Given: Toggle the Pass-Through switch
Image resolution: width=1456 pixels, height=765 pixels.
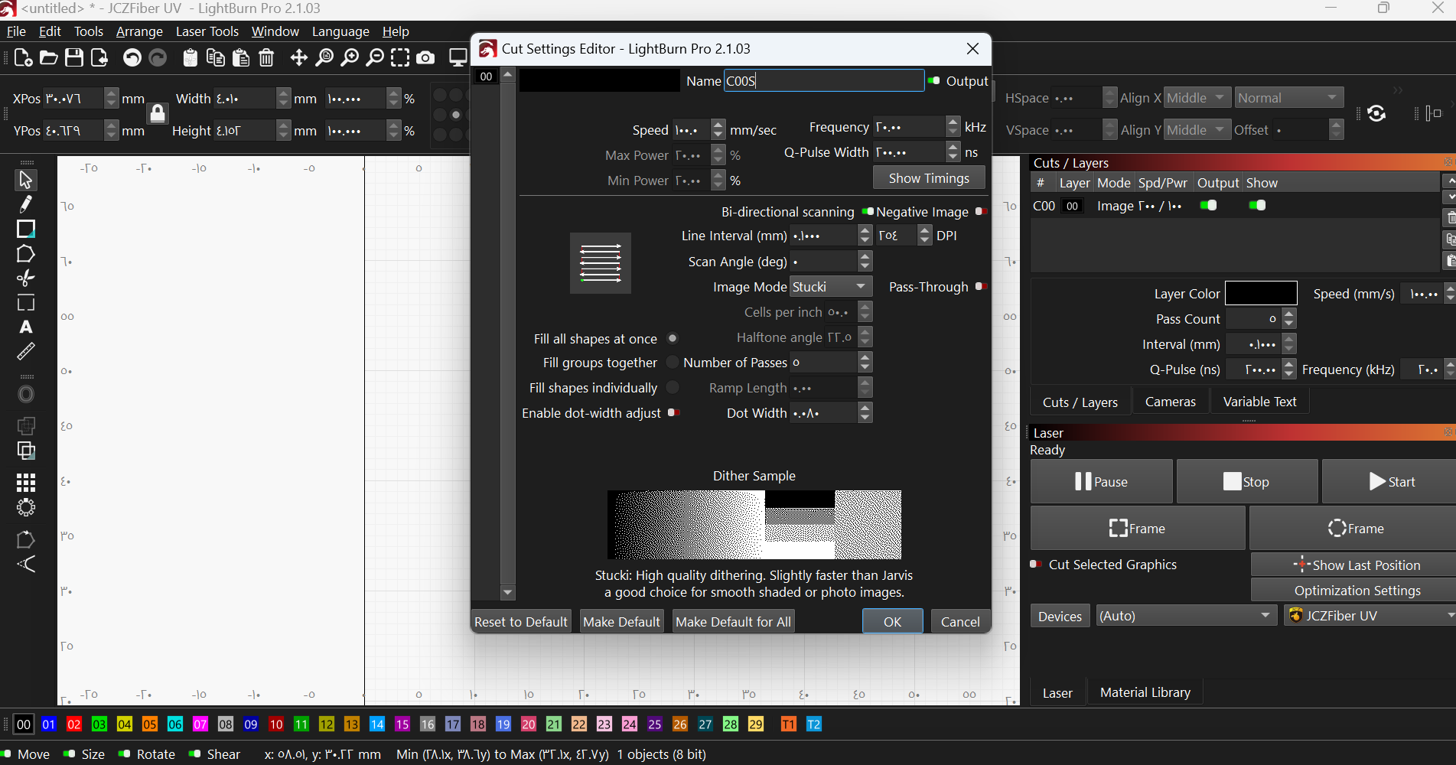Looking at the screenshot, I should [x=981, y=287].
